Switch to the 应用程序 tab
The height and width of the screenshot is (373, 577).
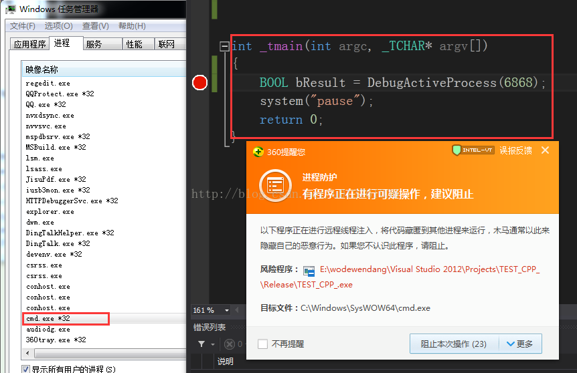29,44
